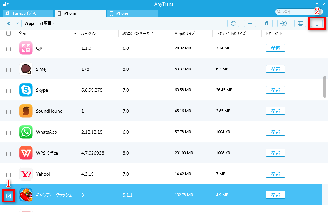
Task: Click the WPS Office app icon
Action: click(26, 153)
